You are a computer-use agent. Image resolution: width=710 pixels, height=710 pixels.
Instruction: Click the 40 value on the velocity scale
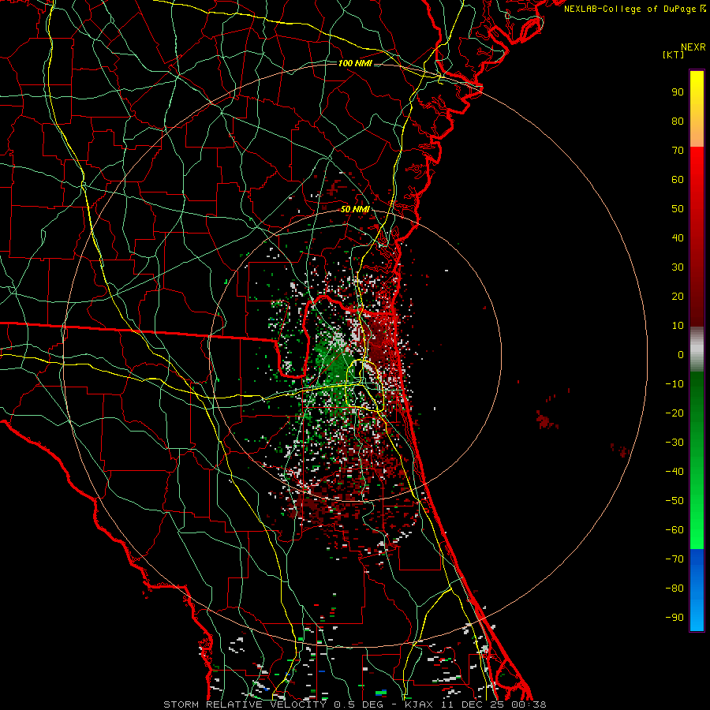pos(678,237)
